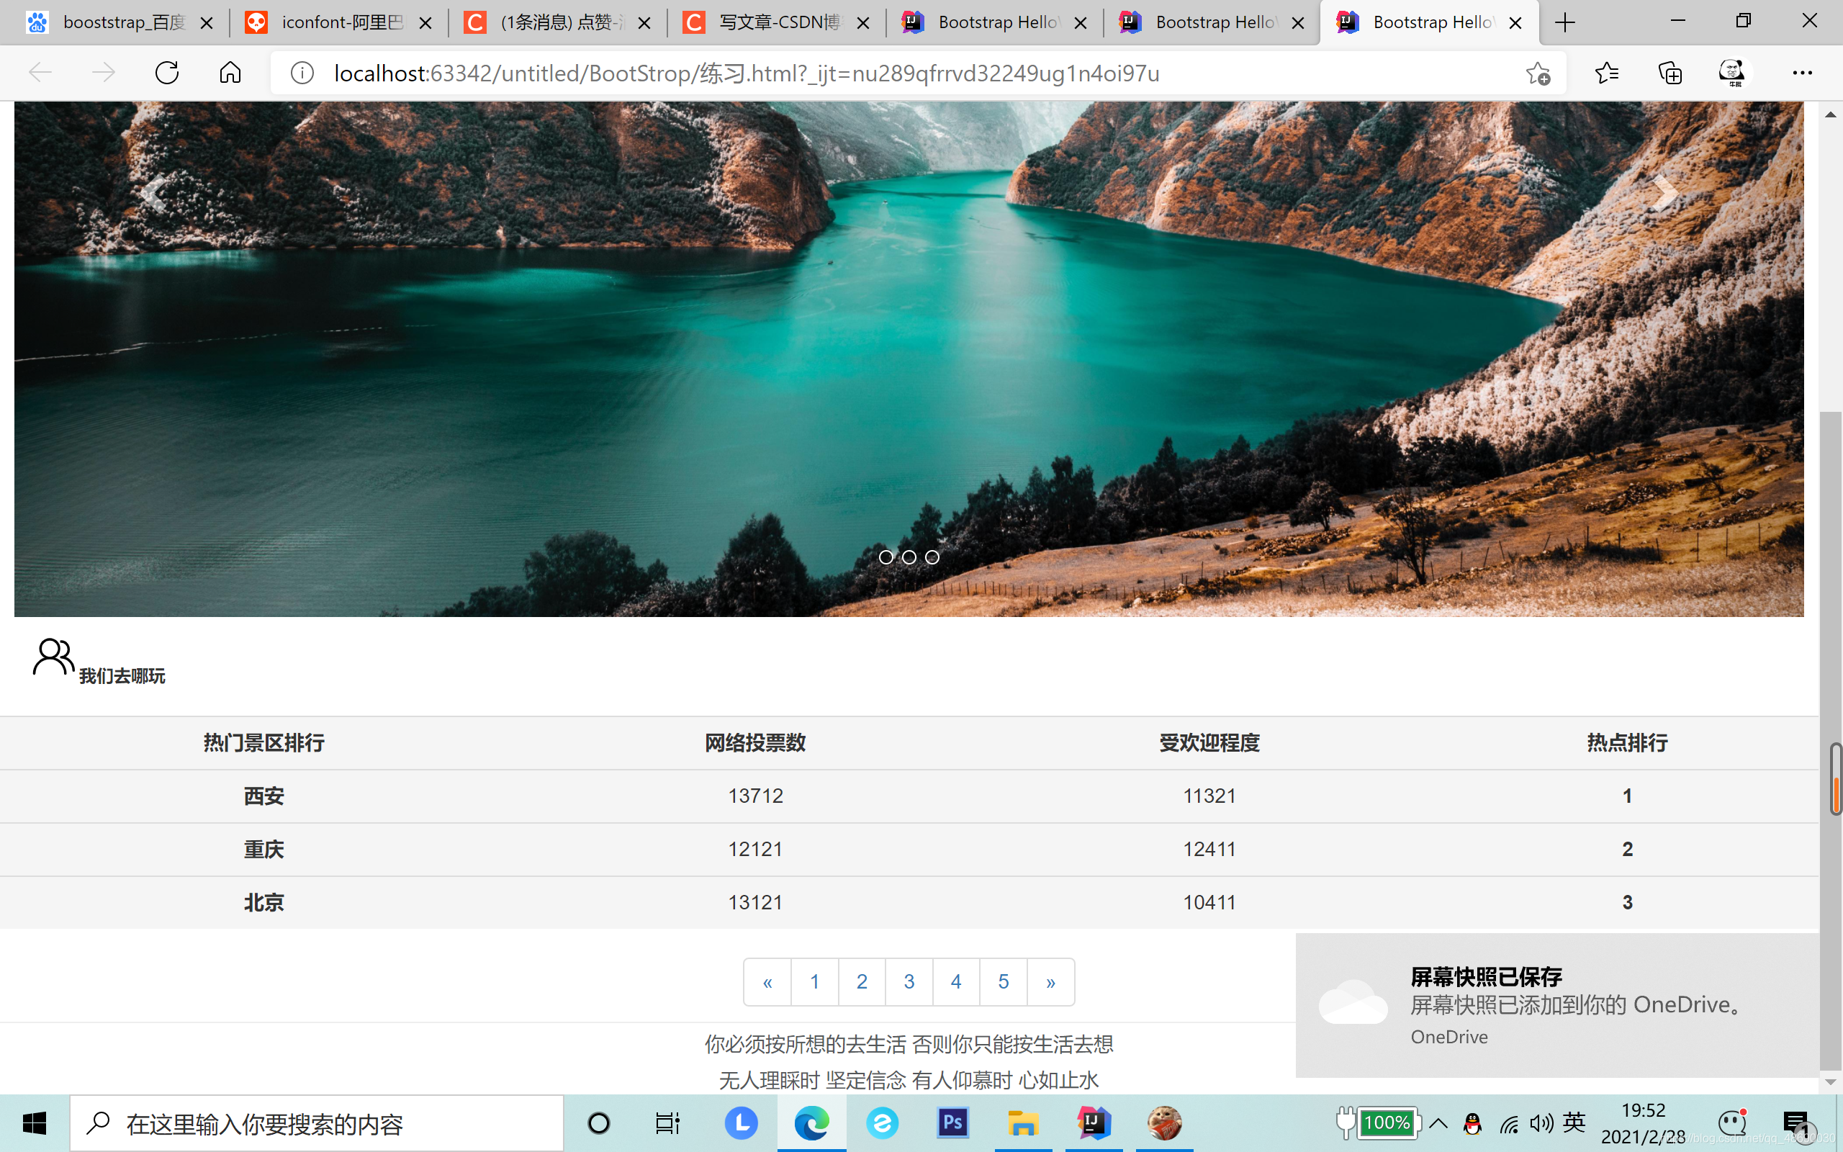Click the site information icon
The width and height of the screenshot is (1843, 1152).
tap(302, 73)
